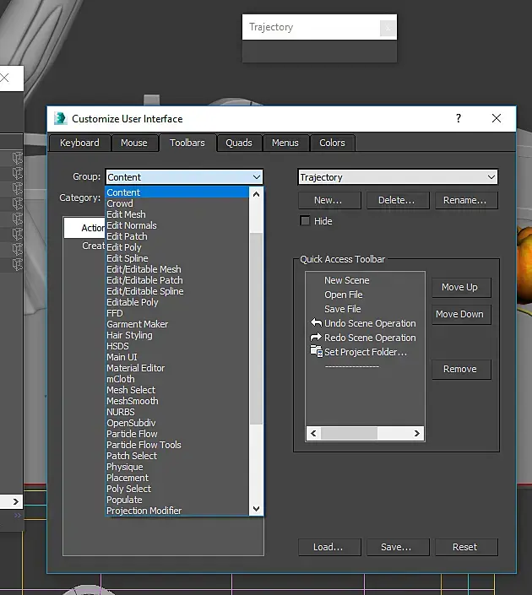
Task: Select mCloth in the list
Action: [177, 380]
